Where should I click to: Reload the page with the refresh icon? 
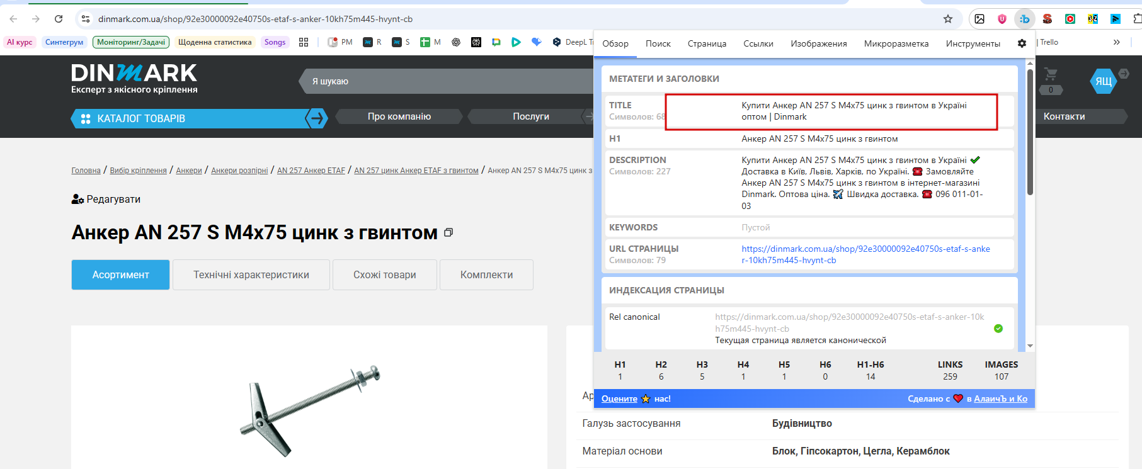coord(59,19)
